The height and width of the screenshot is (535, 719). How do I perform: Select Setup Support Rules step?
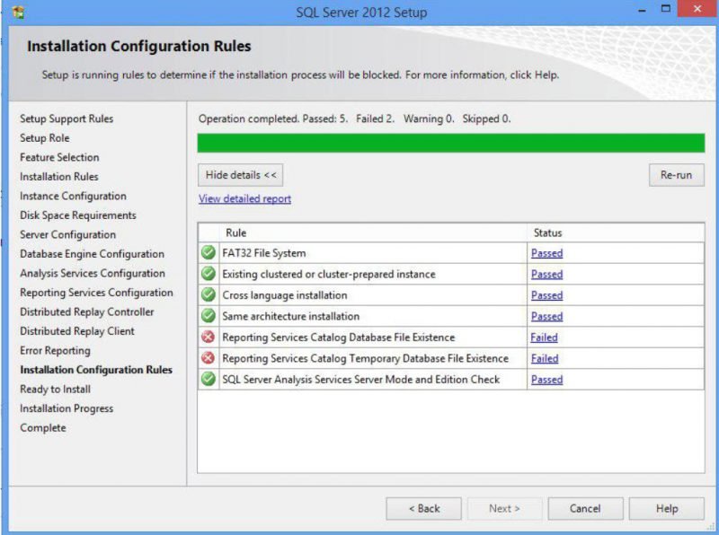click(x=67, y=118)
